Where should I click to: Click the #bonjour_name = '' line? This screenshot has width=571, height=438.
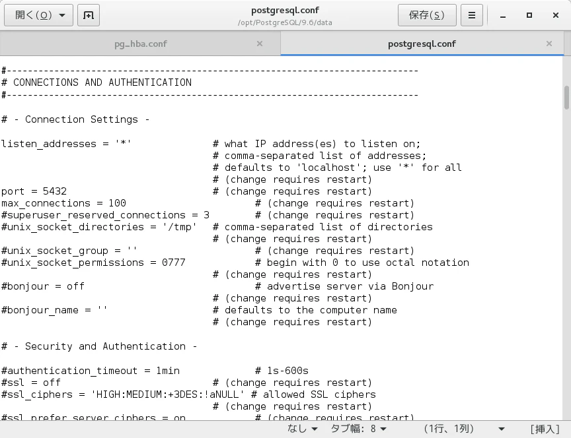tap(54, 311)
